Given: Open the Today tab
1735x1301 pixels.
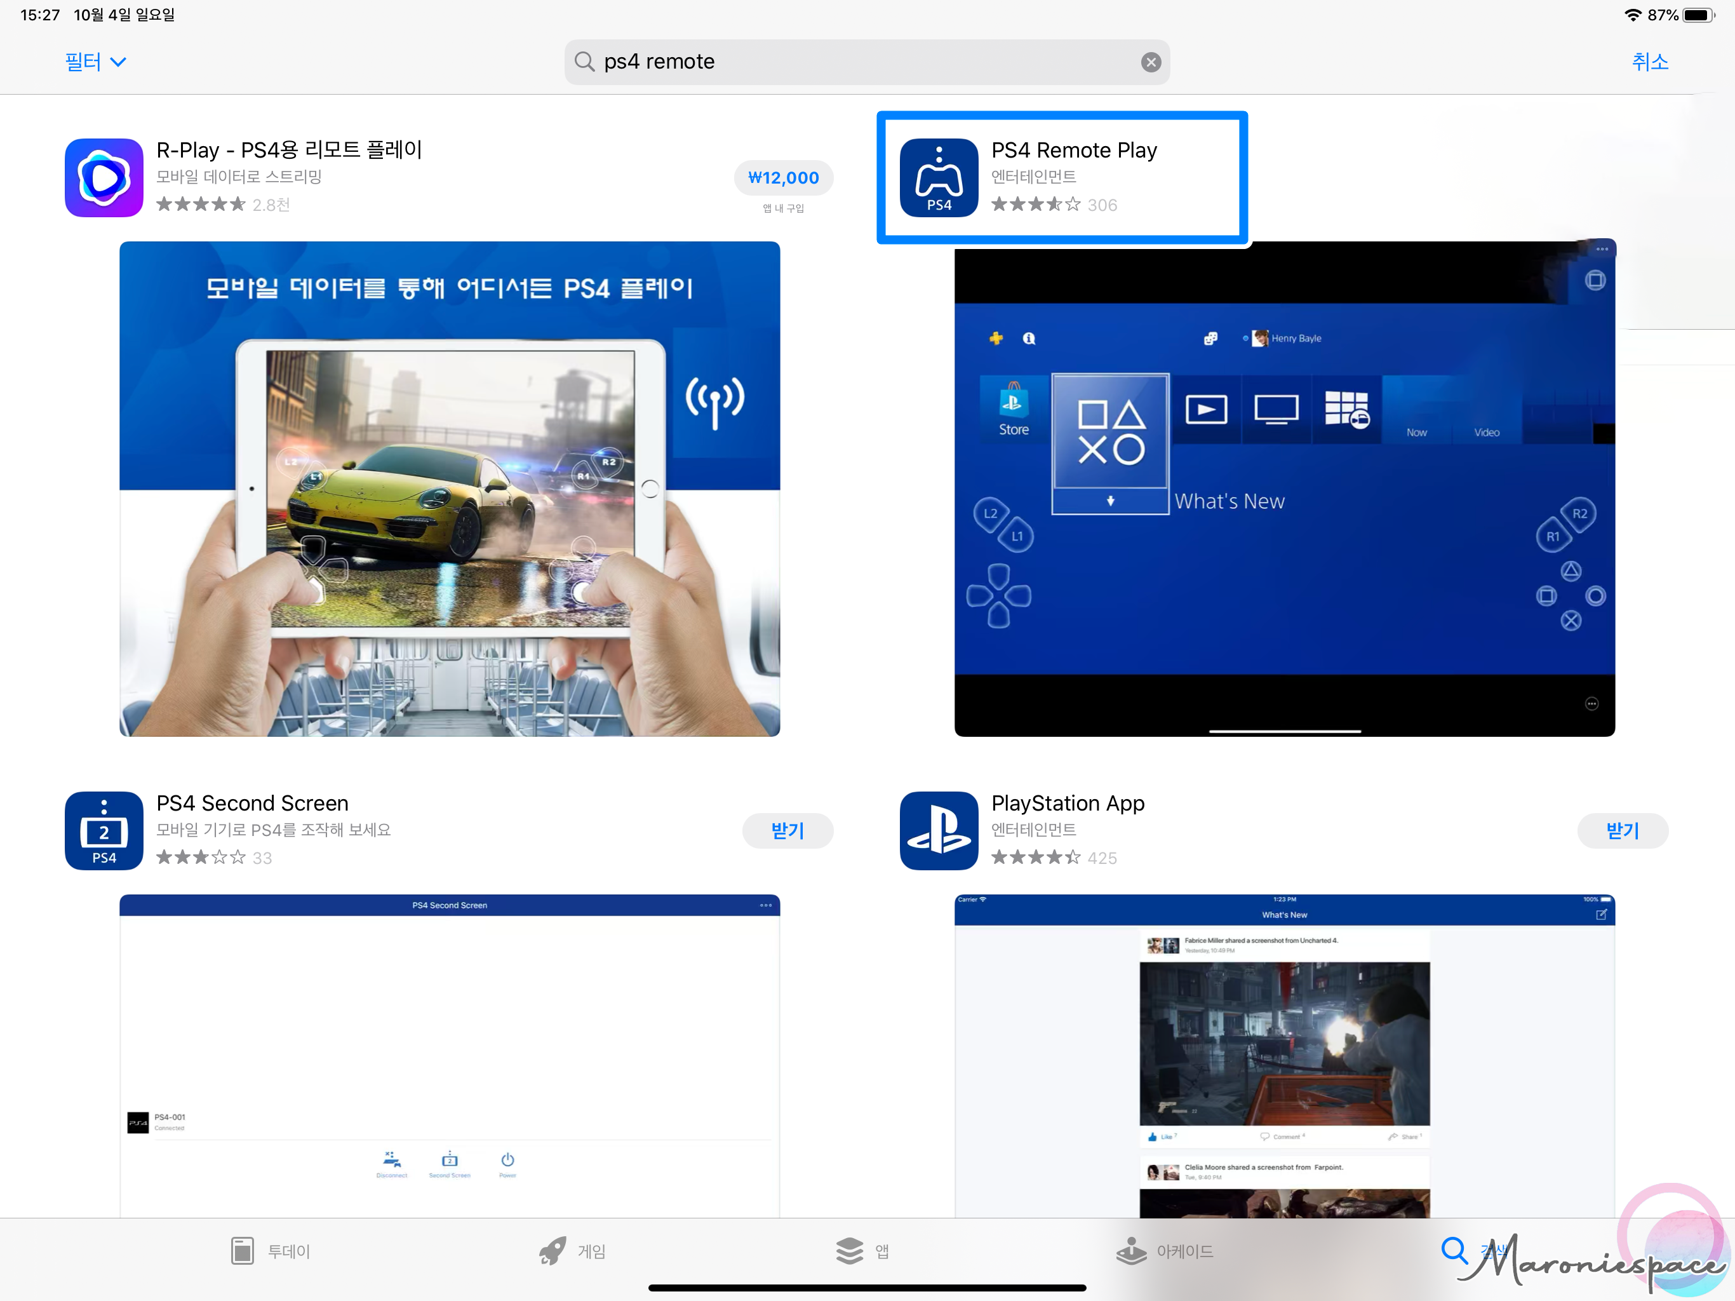Looking at the screenshot, I should pyautogui.click(x=271, y=1250).
